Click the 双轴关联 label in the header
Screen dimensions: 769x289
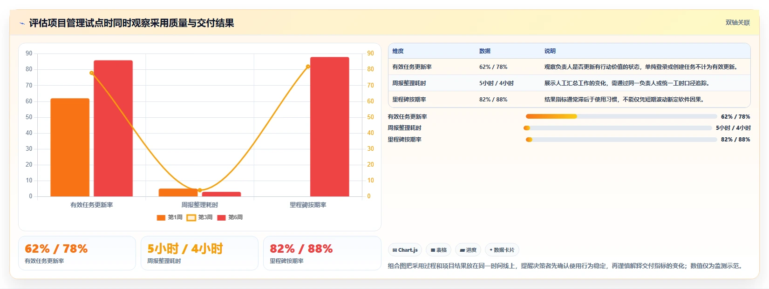click(x=737, y=23)
